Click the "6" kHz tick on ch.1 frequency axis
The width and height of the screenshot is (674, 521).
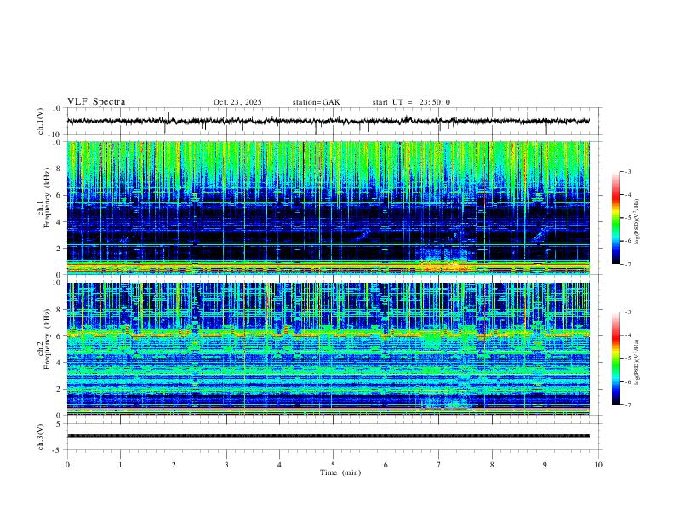point(60,195)
